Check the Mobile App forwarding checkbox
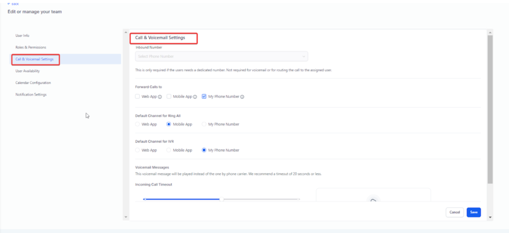Viewport: 509px width, 233px height. pyautogui.click(x=169, y=96)
